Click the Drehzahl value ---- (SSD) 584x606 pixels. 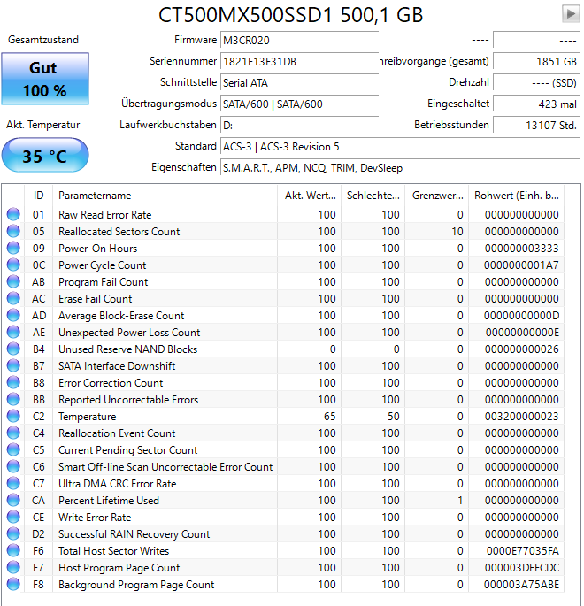pyautogui.click(x=536, y=82)
